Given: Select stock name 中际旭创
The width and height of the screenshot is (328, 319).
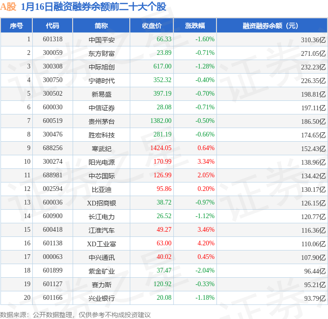Looking at the screenshot, I should 102,67.
